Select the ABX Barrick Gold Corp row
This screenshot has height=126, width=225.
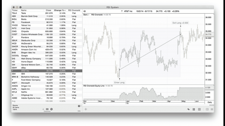tap(47, 16)
